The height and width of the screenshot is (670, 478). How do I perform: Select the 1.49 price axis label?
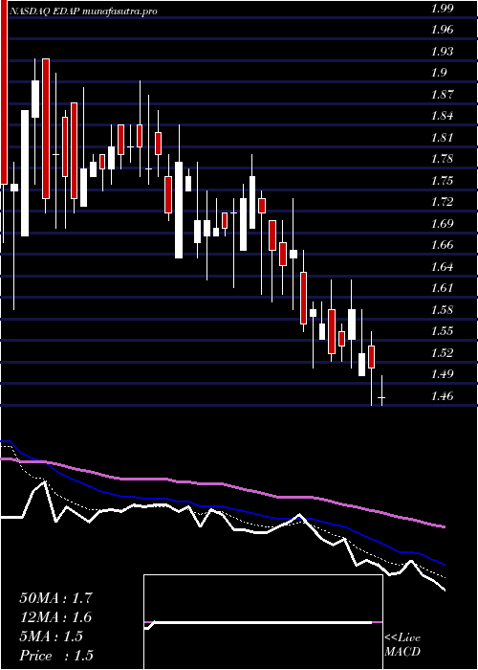[x=442, y=374]
